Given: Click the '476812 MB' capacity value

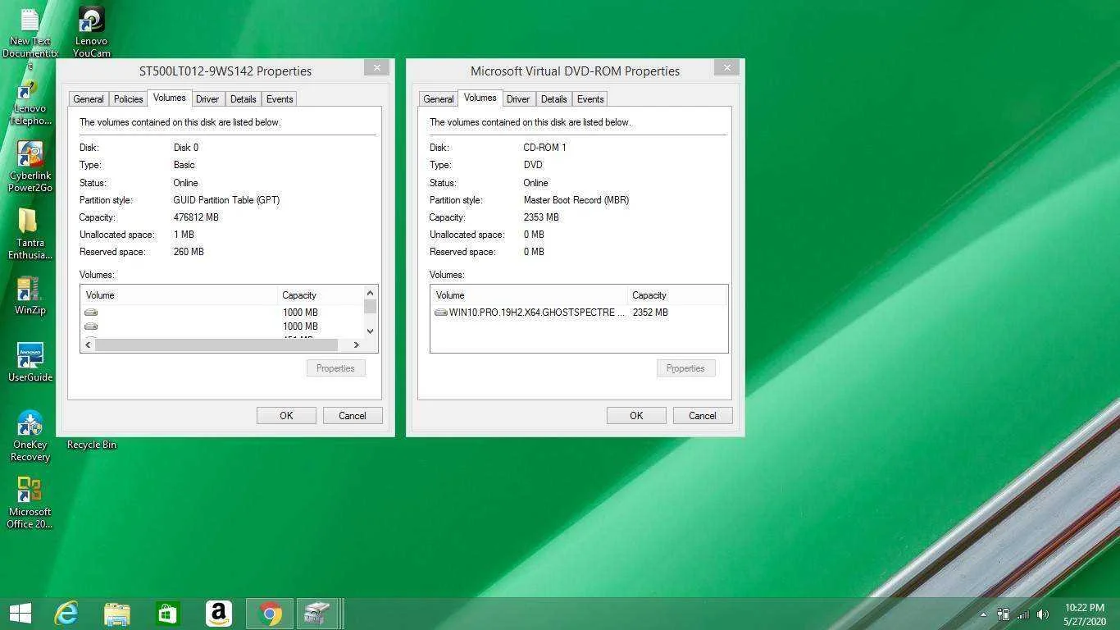Looking at the screenshot, I should [196, 217].
